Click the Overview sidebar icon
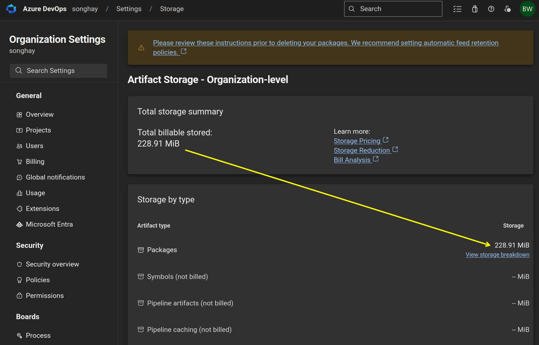This screenshot has height=345, width=539. [x=19, y=115]
